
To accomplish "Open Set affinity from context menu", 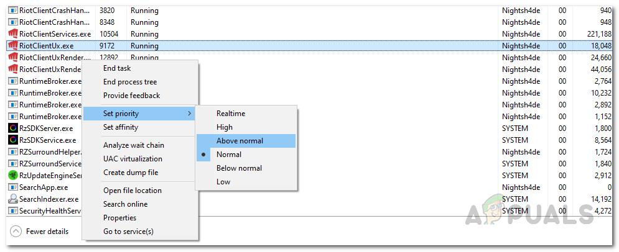I will pyautogui.click(x=121, y=127).
